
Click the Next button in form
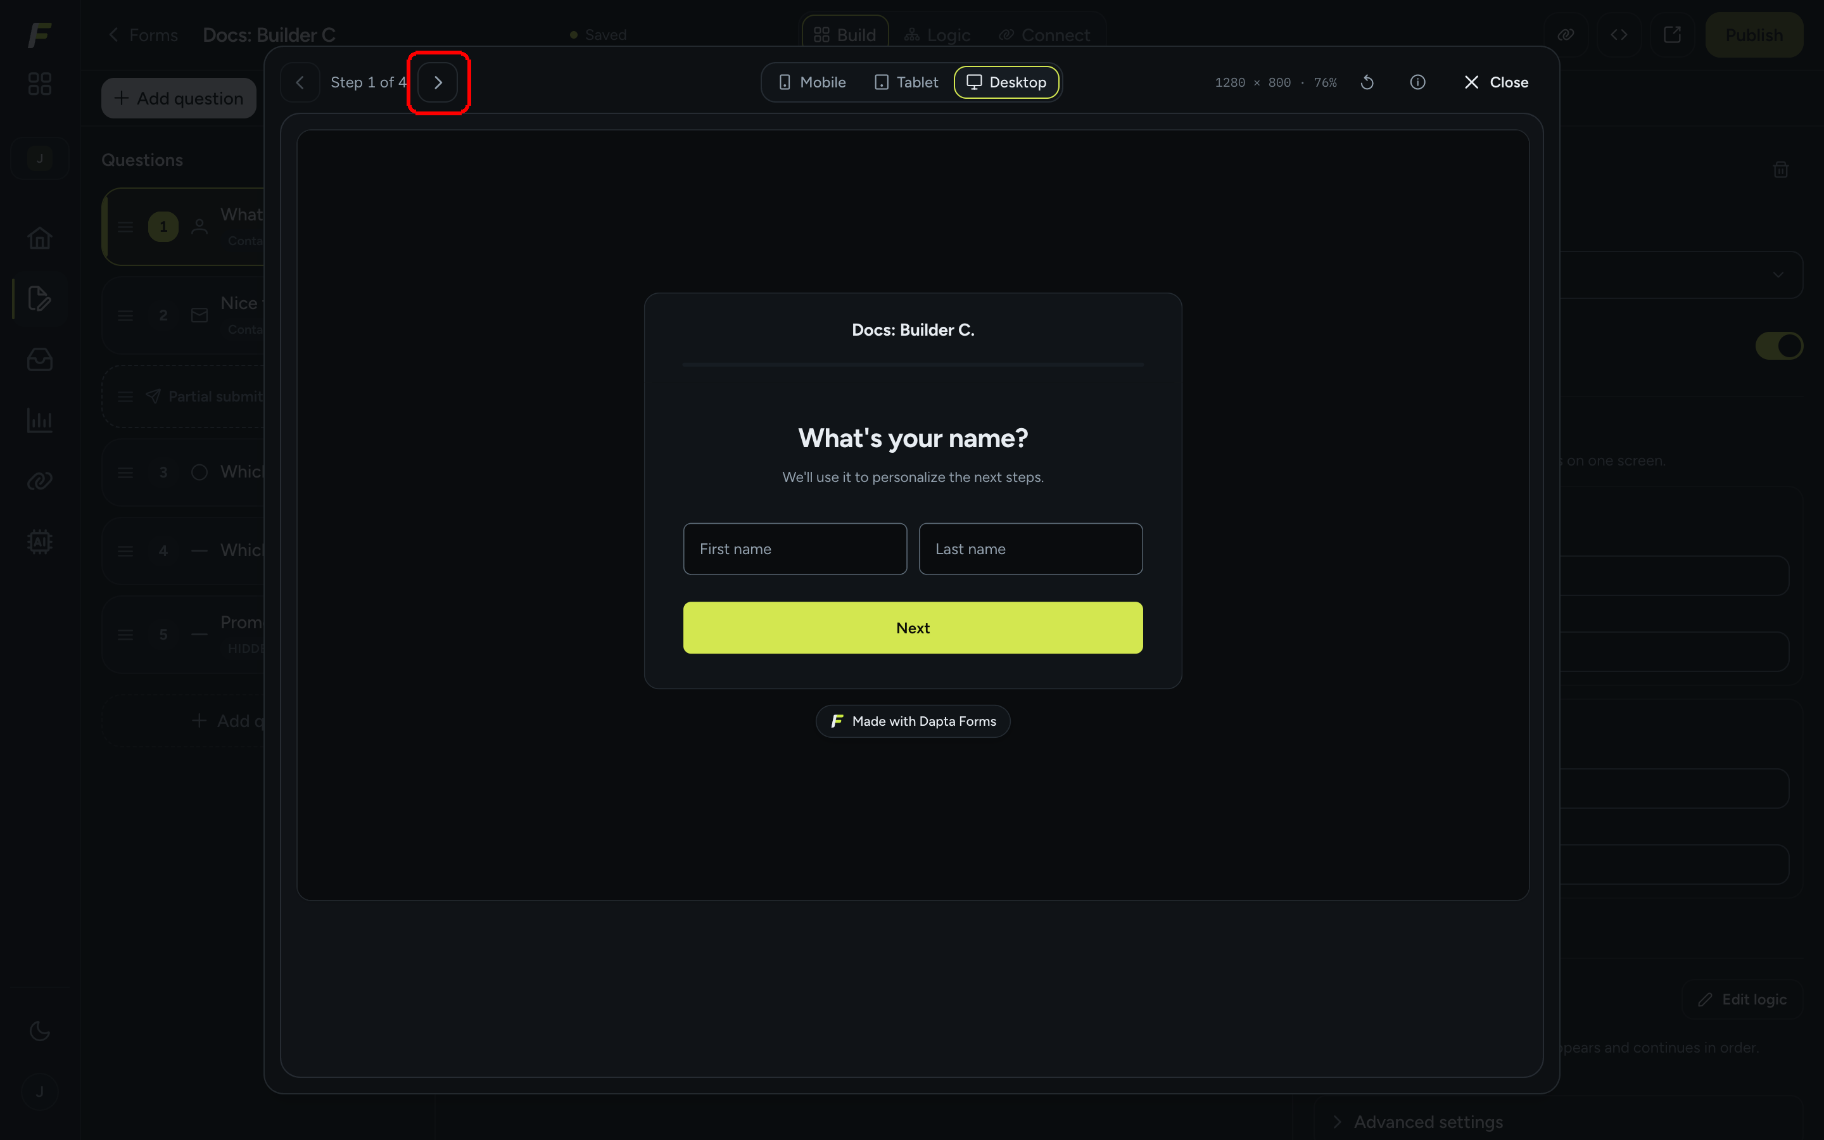tap(913, 627)
